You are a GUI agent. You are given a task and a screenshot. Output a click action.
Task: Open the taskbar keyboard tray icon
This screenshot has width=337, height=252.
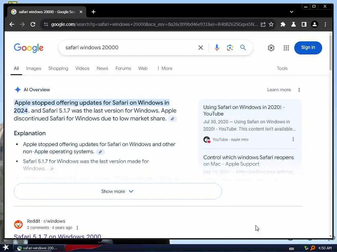click(292, 249)
